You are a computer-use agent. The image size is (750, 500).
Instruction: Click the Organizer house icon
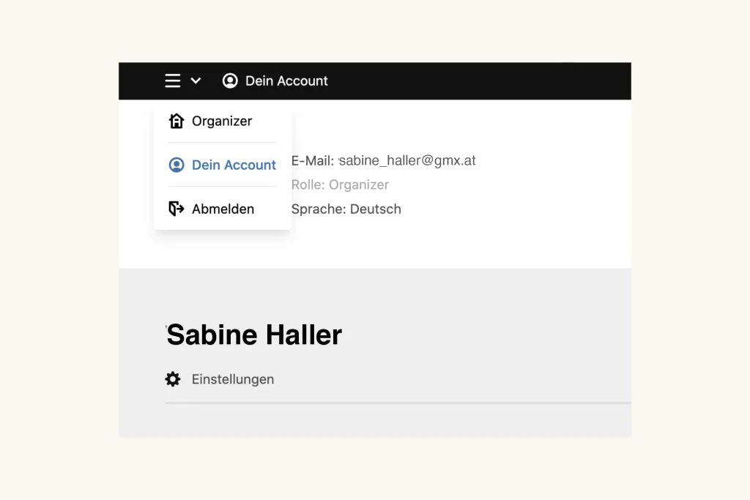(x=176, y=121)
